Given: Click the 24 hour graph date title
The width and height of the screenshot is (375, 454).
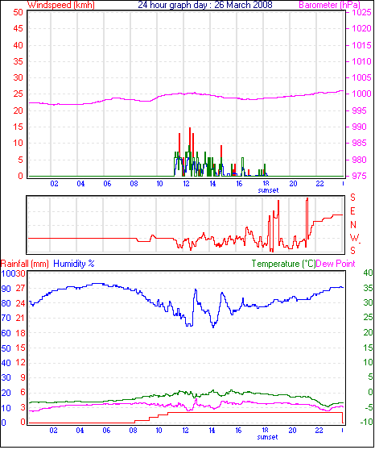Looking at the screenshot, I should point(205,5).
